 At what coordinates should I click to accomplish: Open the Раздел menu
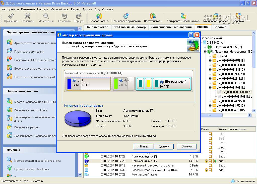(76, 9)
